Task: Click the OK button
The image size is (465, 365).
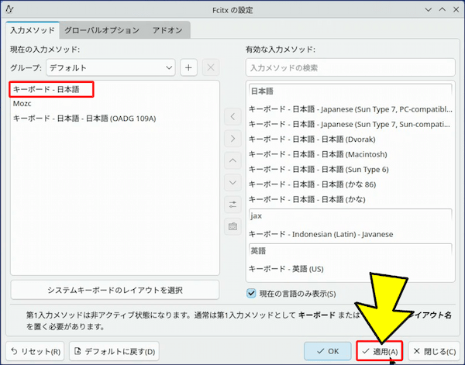Action: [x=328, y=351]
